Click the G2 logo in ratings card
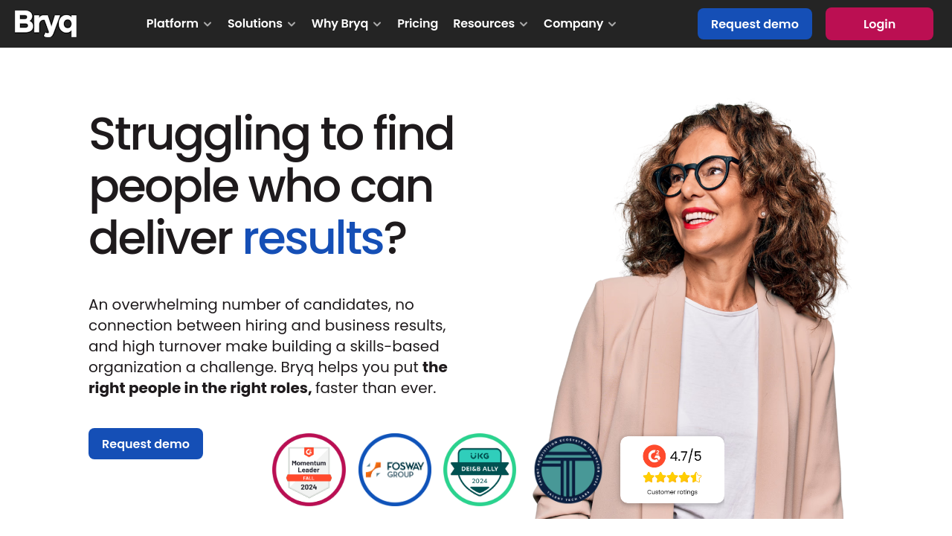 click(x=654, y=456)
